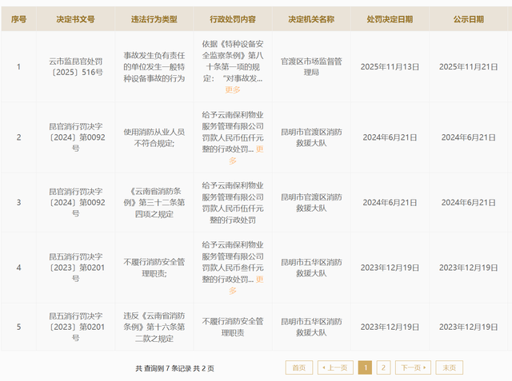Click row 4 decision date 2023年12月19日
The height and width of the screenshot is (381, 512).
pyautogui.click(x=390, y=268)
